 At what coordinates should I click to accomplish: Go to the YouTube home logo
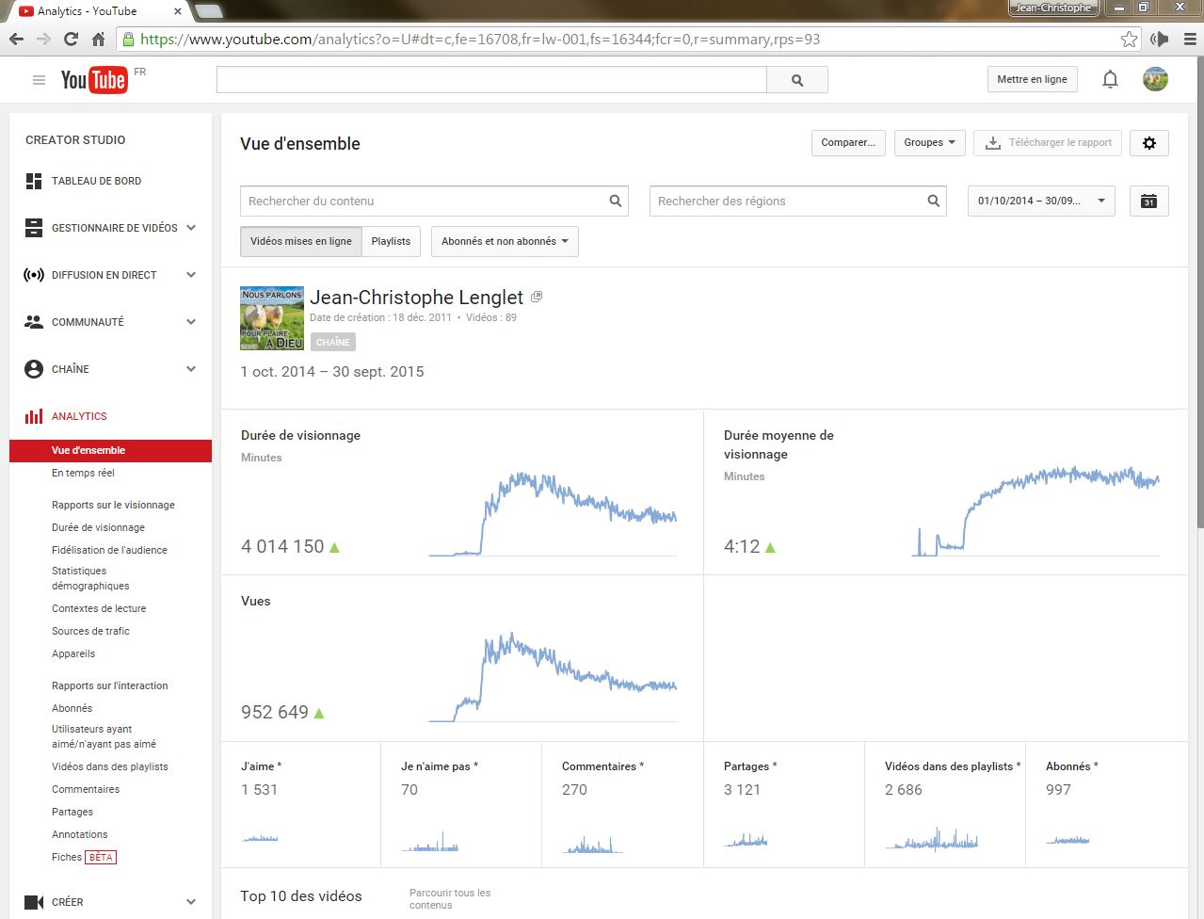pyautogui.click(x=93, y=80)
